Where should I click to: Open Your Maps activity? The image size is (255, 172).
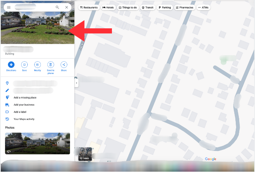24,119
